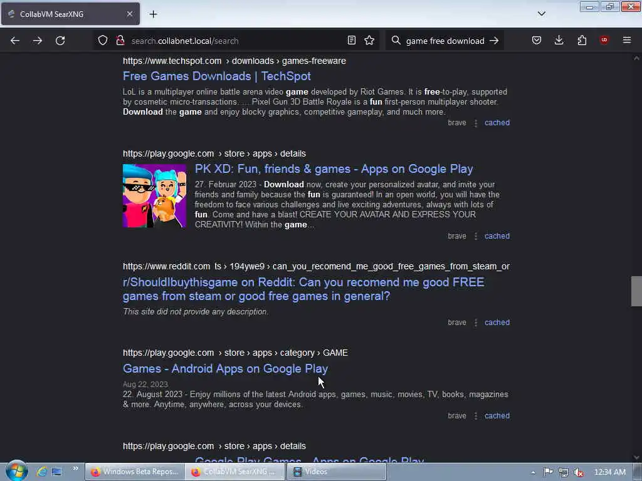
Task: Switch to Windows Beta Repos taskbar window
Action: tap(135, 472)
